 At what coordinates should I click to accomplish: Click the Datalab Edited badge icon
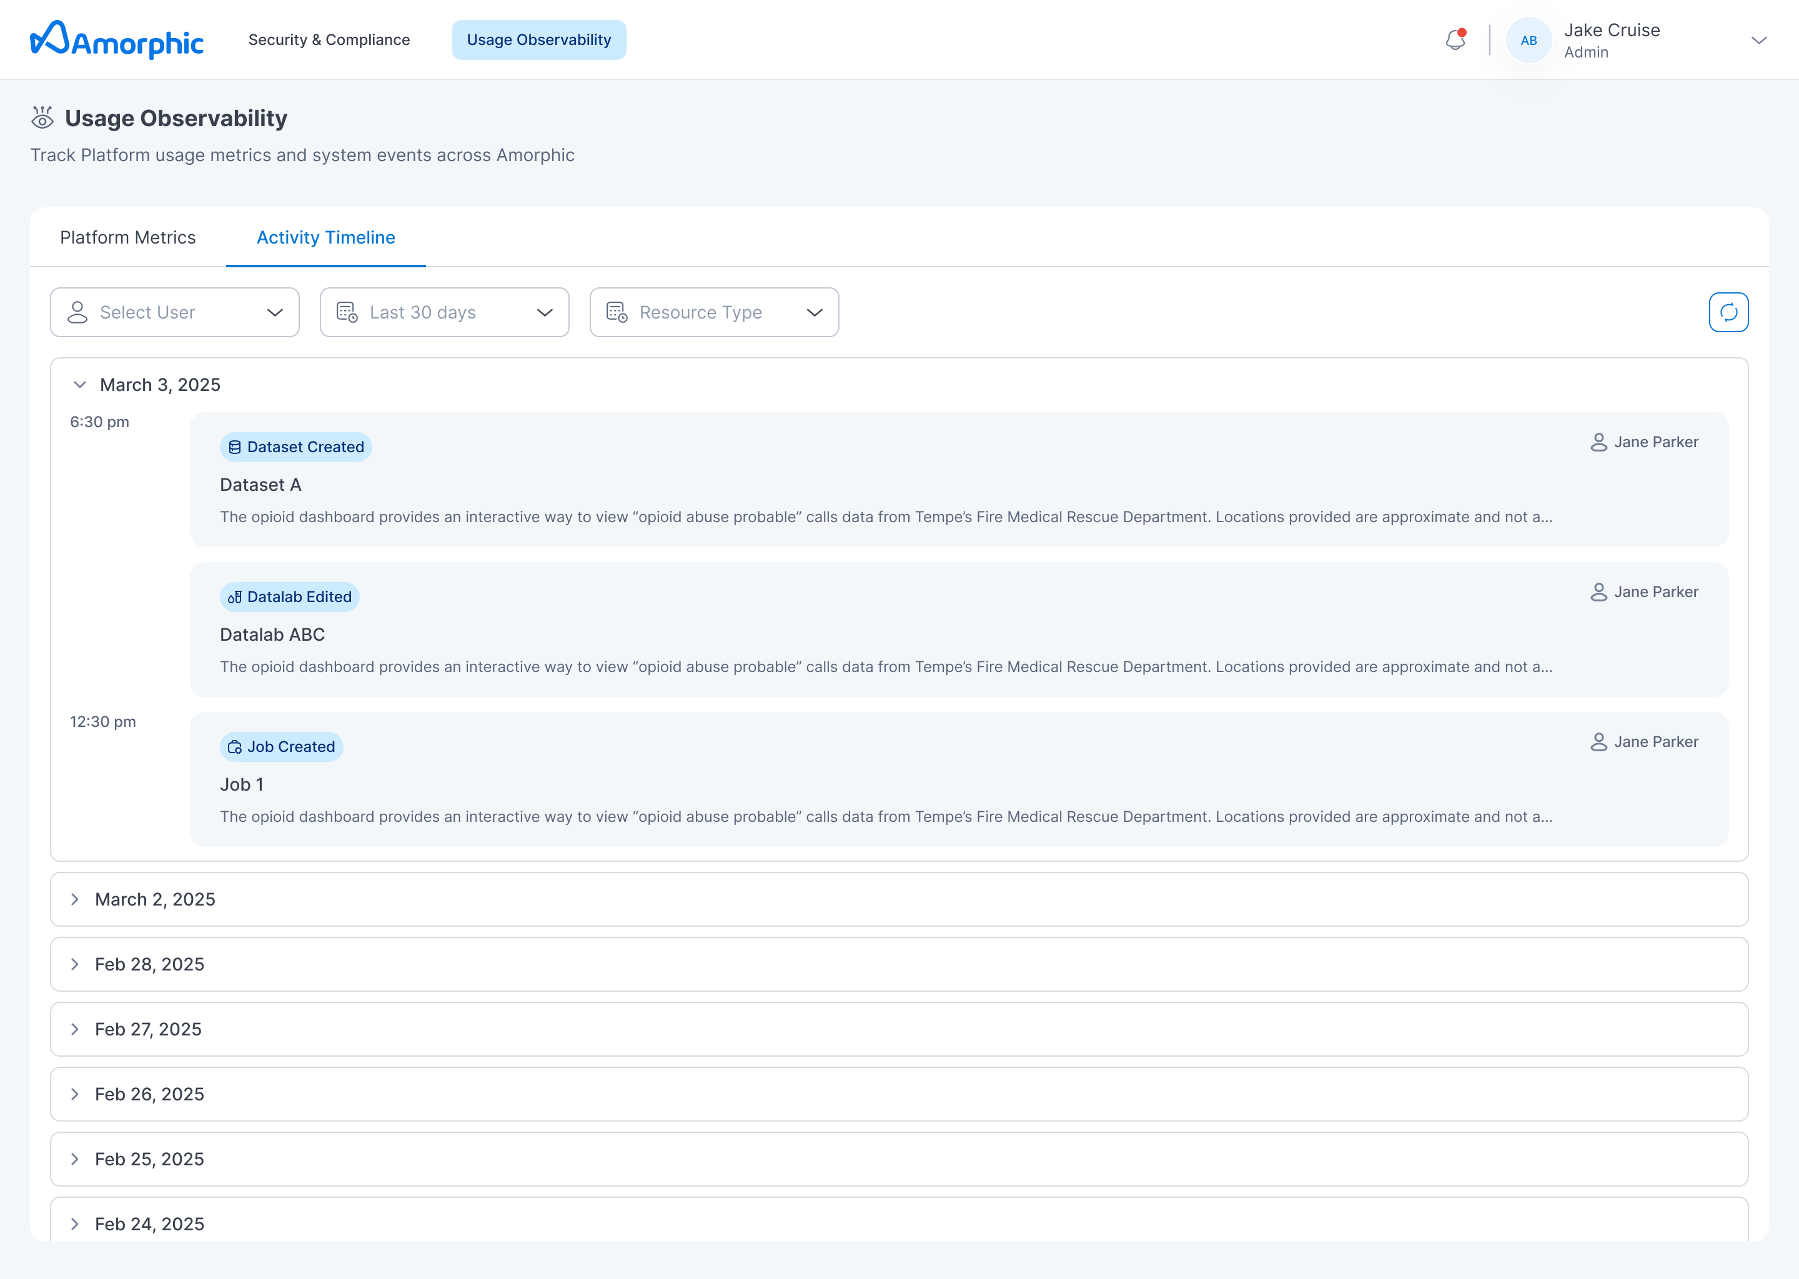click(x=235, y=597)
